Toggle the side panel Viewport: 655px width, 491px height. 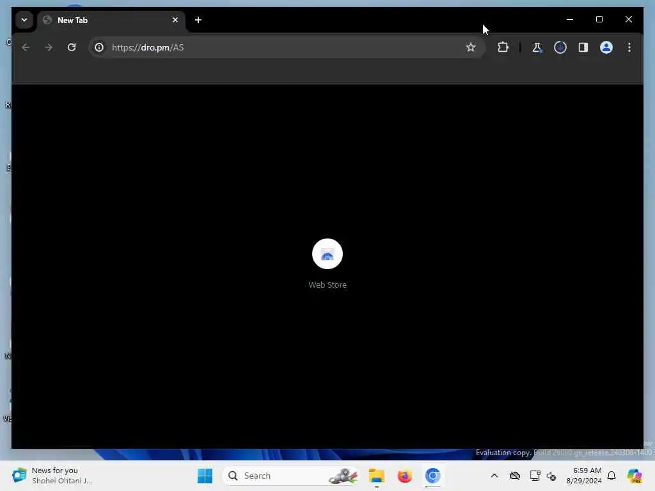[583, 47]
